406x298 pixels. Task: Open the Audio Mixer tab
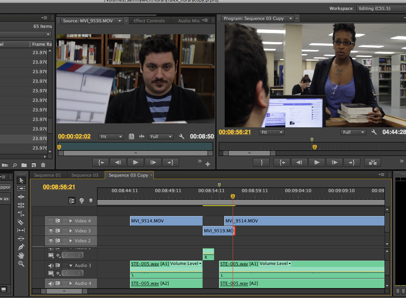pos(189,21)
